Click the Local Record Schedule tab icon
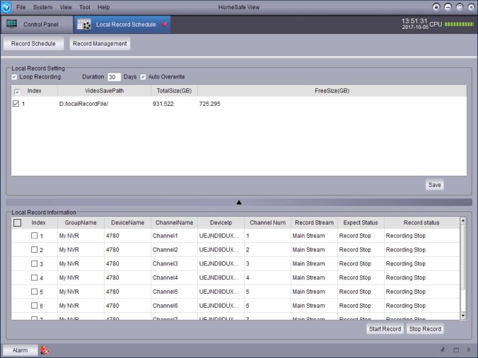Image resolution: width=478 pixels, height=358 pixels. click(x=84, y=24)
